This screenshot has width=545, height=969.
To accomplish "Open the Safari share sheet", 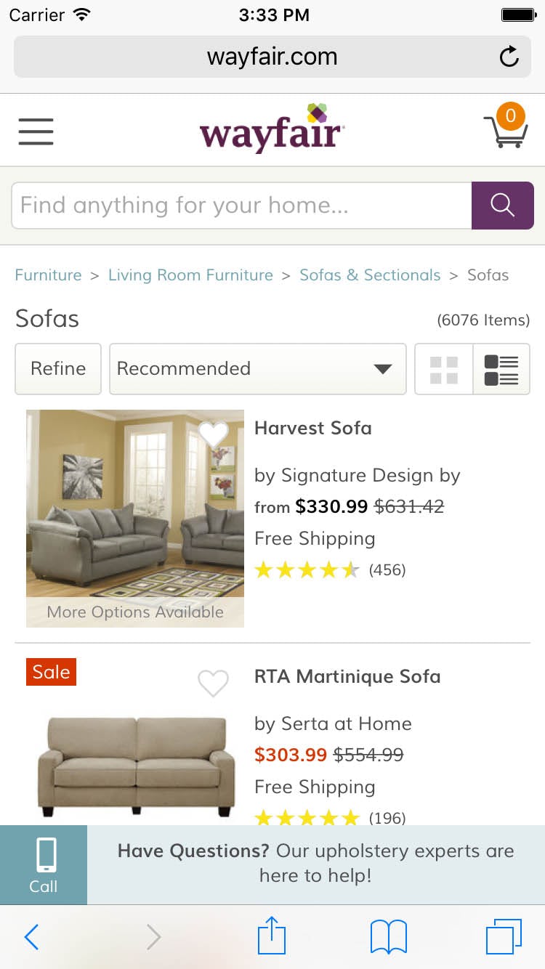I will [x=272, y=936].
